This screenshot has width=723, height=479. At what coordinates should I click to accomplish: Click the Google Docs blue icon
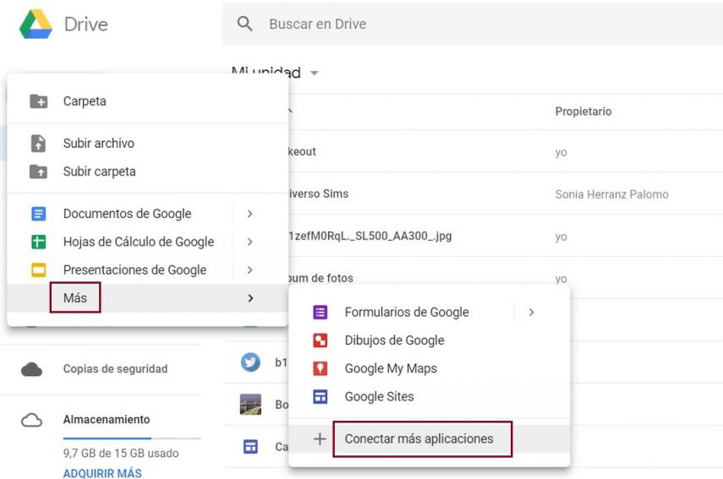click(x=38, y=214)
